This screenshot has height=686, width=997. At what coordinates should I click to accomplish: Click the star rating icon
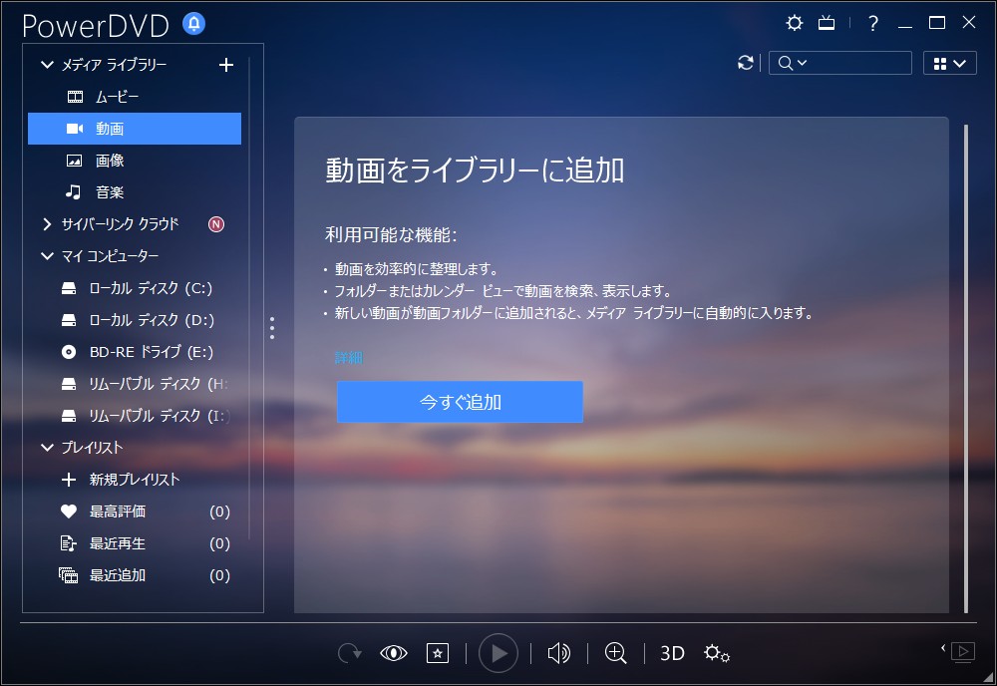click(x=438, y=653)
